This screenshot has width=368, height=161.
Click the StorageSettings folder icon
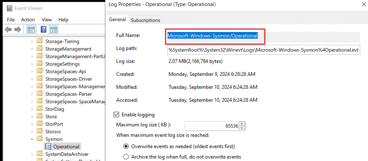pos(40,64)
